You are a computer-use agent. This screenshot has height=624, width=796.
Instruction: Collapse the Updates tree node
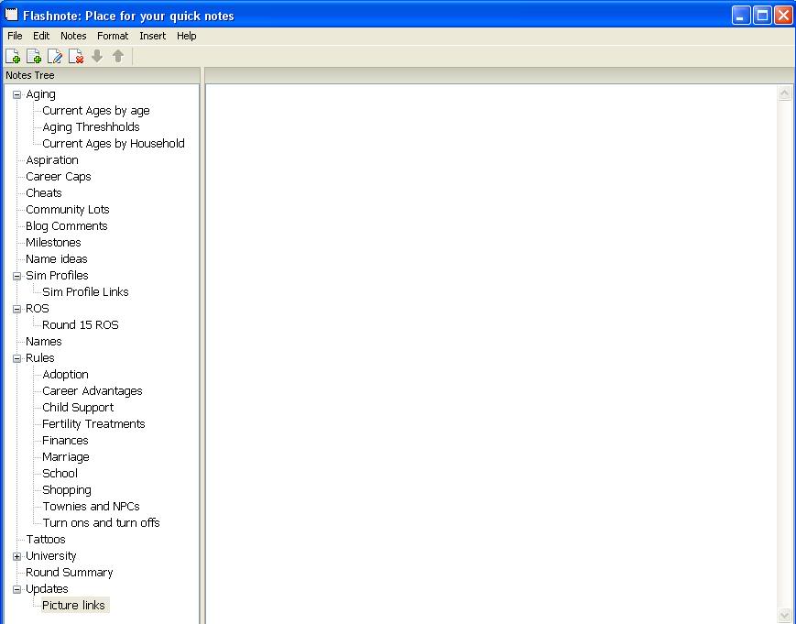click(16, 589)
